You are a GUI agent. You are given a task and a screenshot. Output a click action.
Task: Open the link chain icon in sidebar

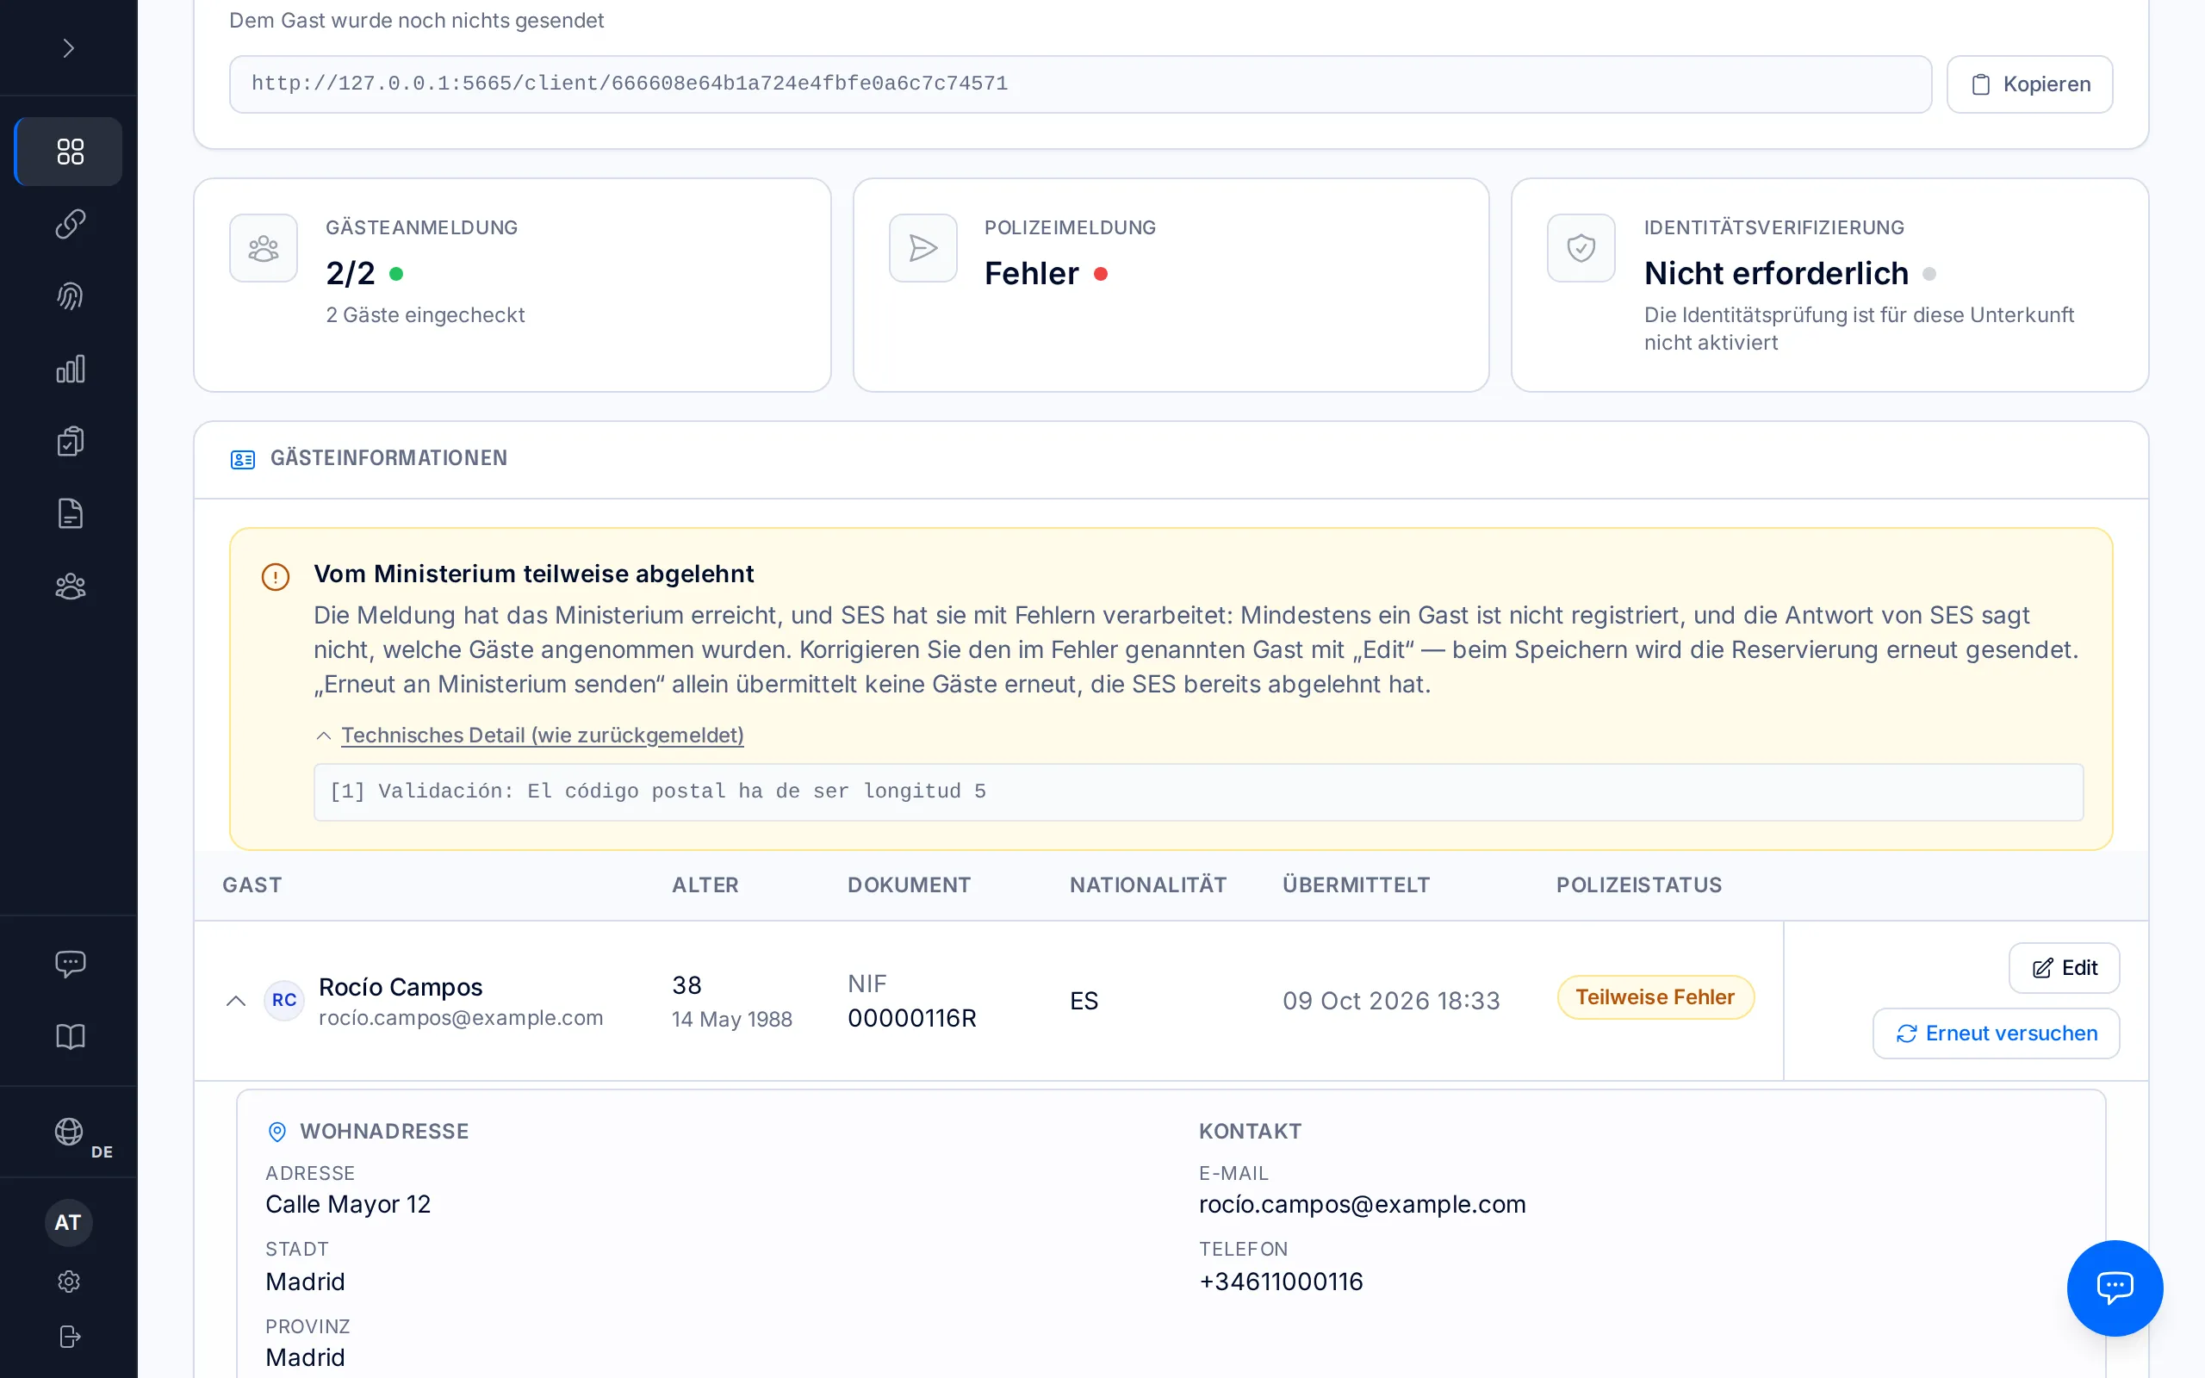pos(69,223)
